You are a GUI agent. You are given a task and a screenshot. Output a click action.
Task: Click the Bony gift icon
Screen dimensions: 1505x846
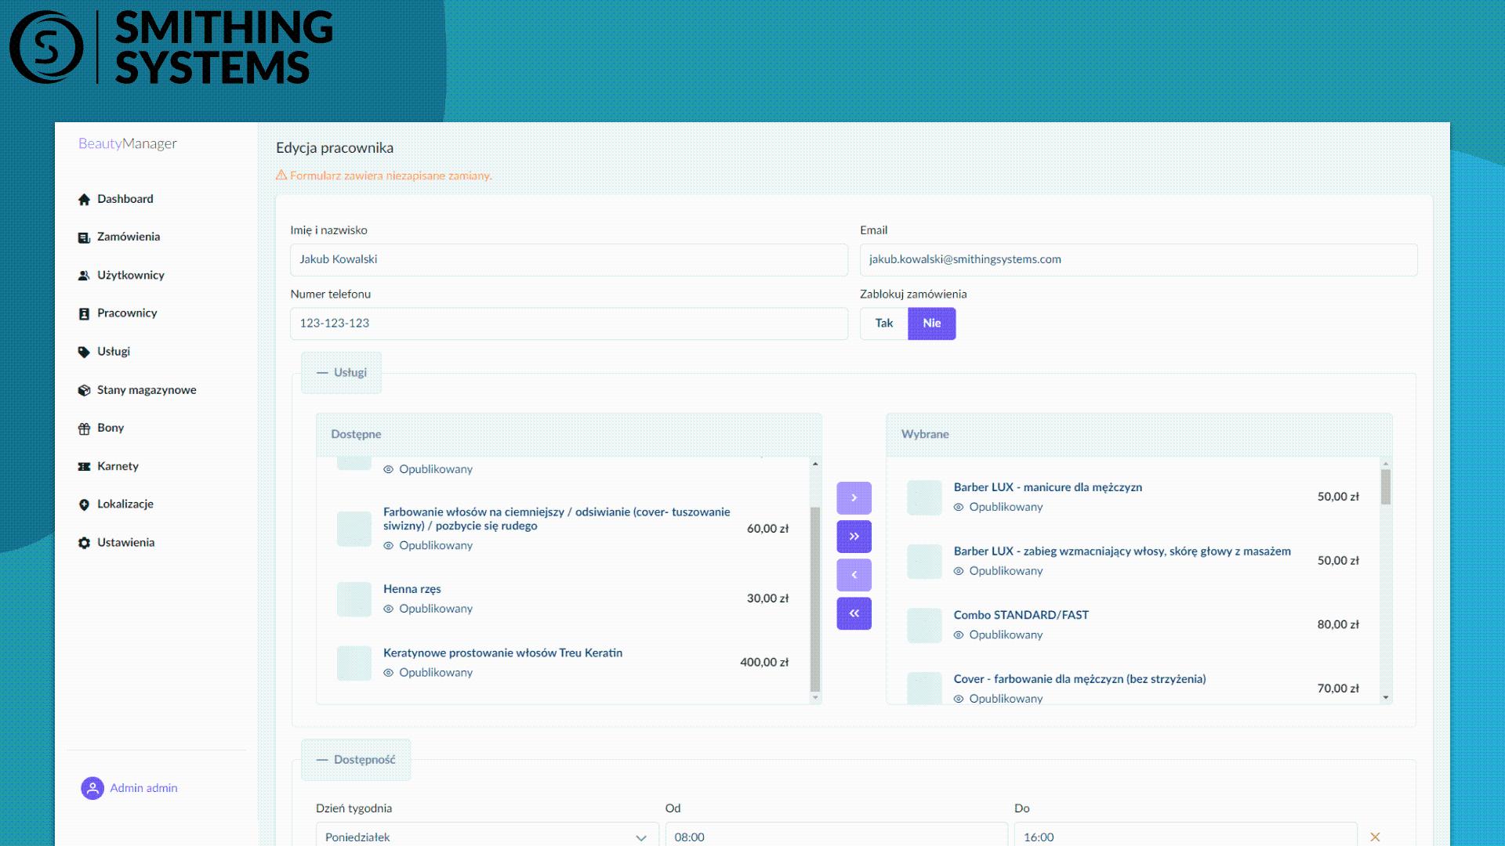coord(84,428)
